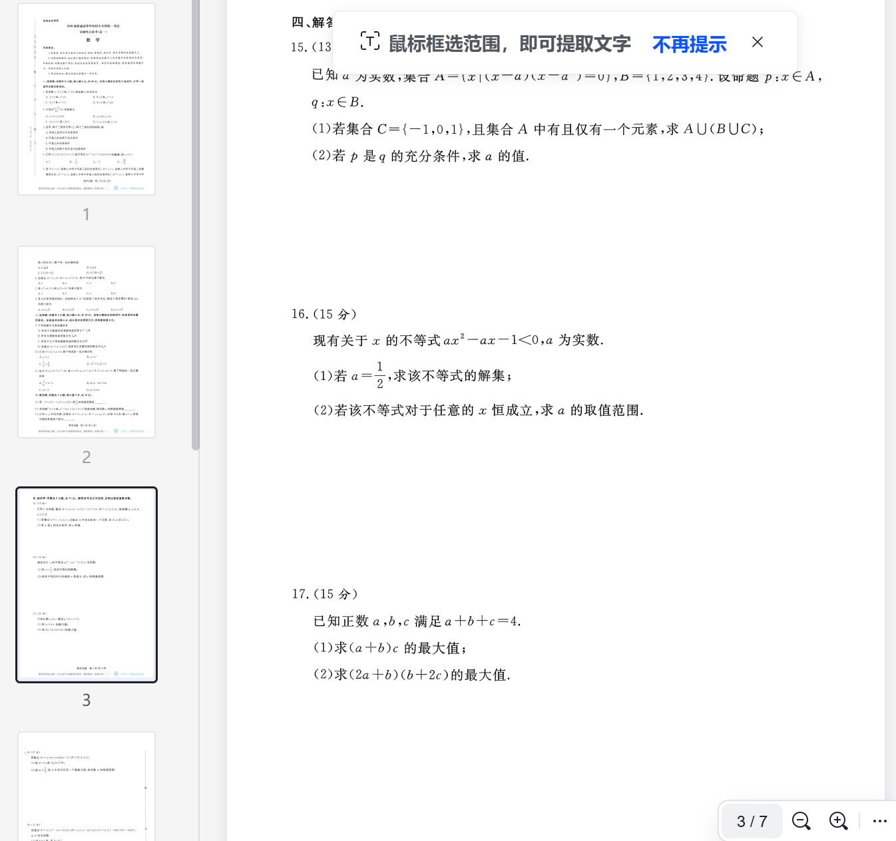This screenshot has width=896, height=841.
Task: Click the zoom in magnifier icon
Action: tap(838, 821)
